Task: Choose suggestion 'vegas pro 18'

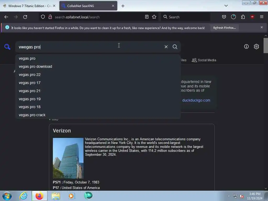Action: tap(98, 107)
